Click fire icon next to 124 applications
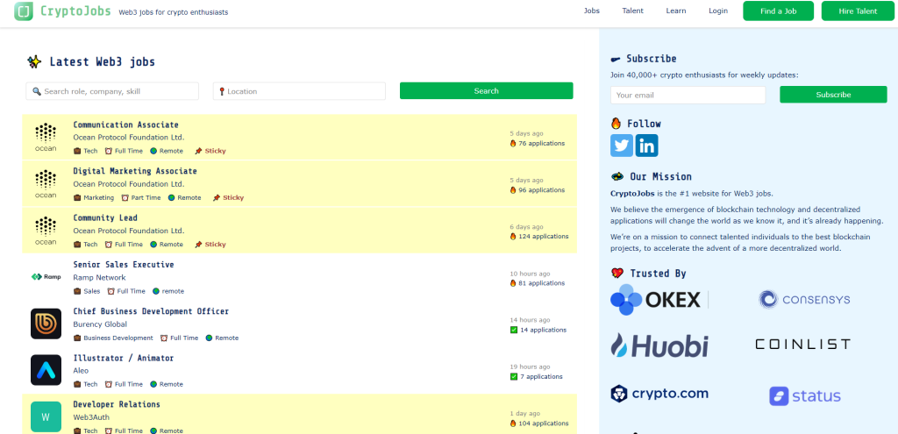This screenshot has width=898, height=434. point(513,237)
